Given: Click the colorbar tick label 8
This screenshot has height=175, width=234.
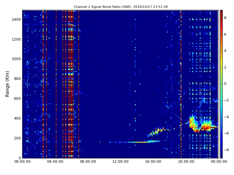Looking at the screenshot, I should coord(225,18).
